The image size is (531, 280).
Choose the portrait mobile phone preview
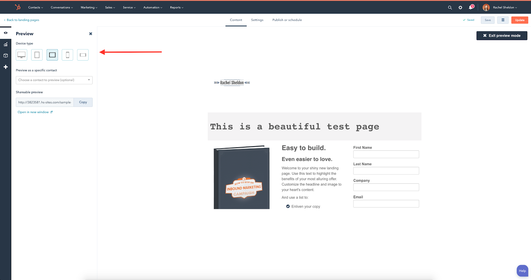67,55
